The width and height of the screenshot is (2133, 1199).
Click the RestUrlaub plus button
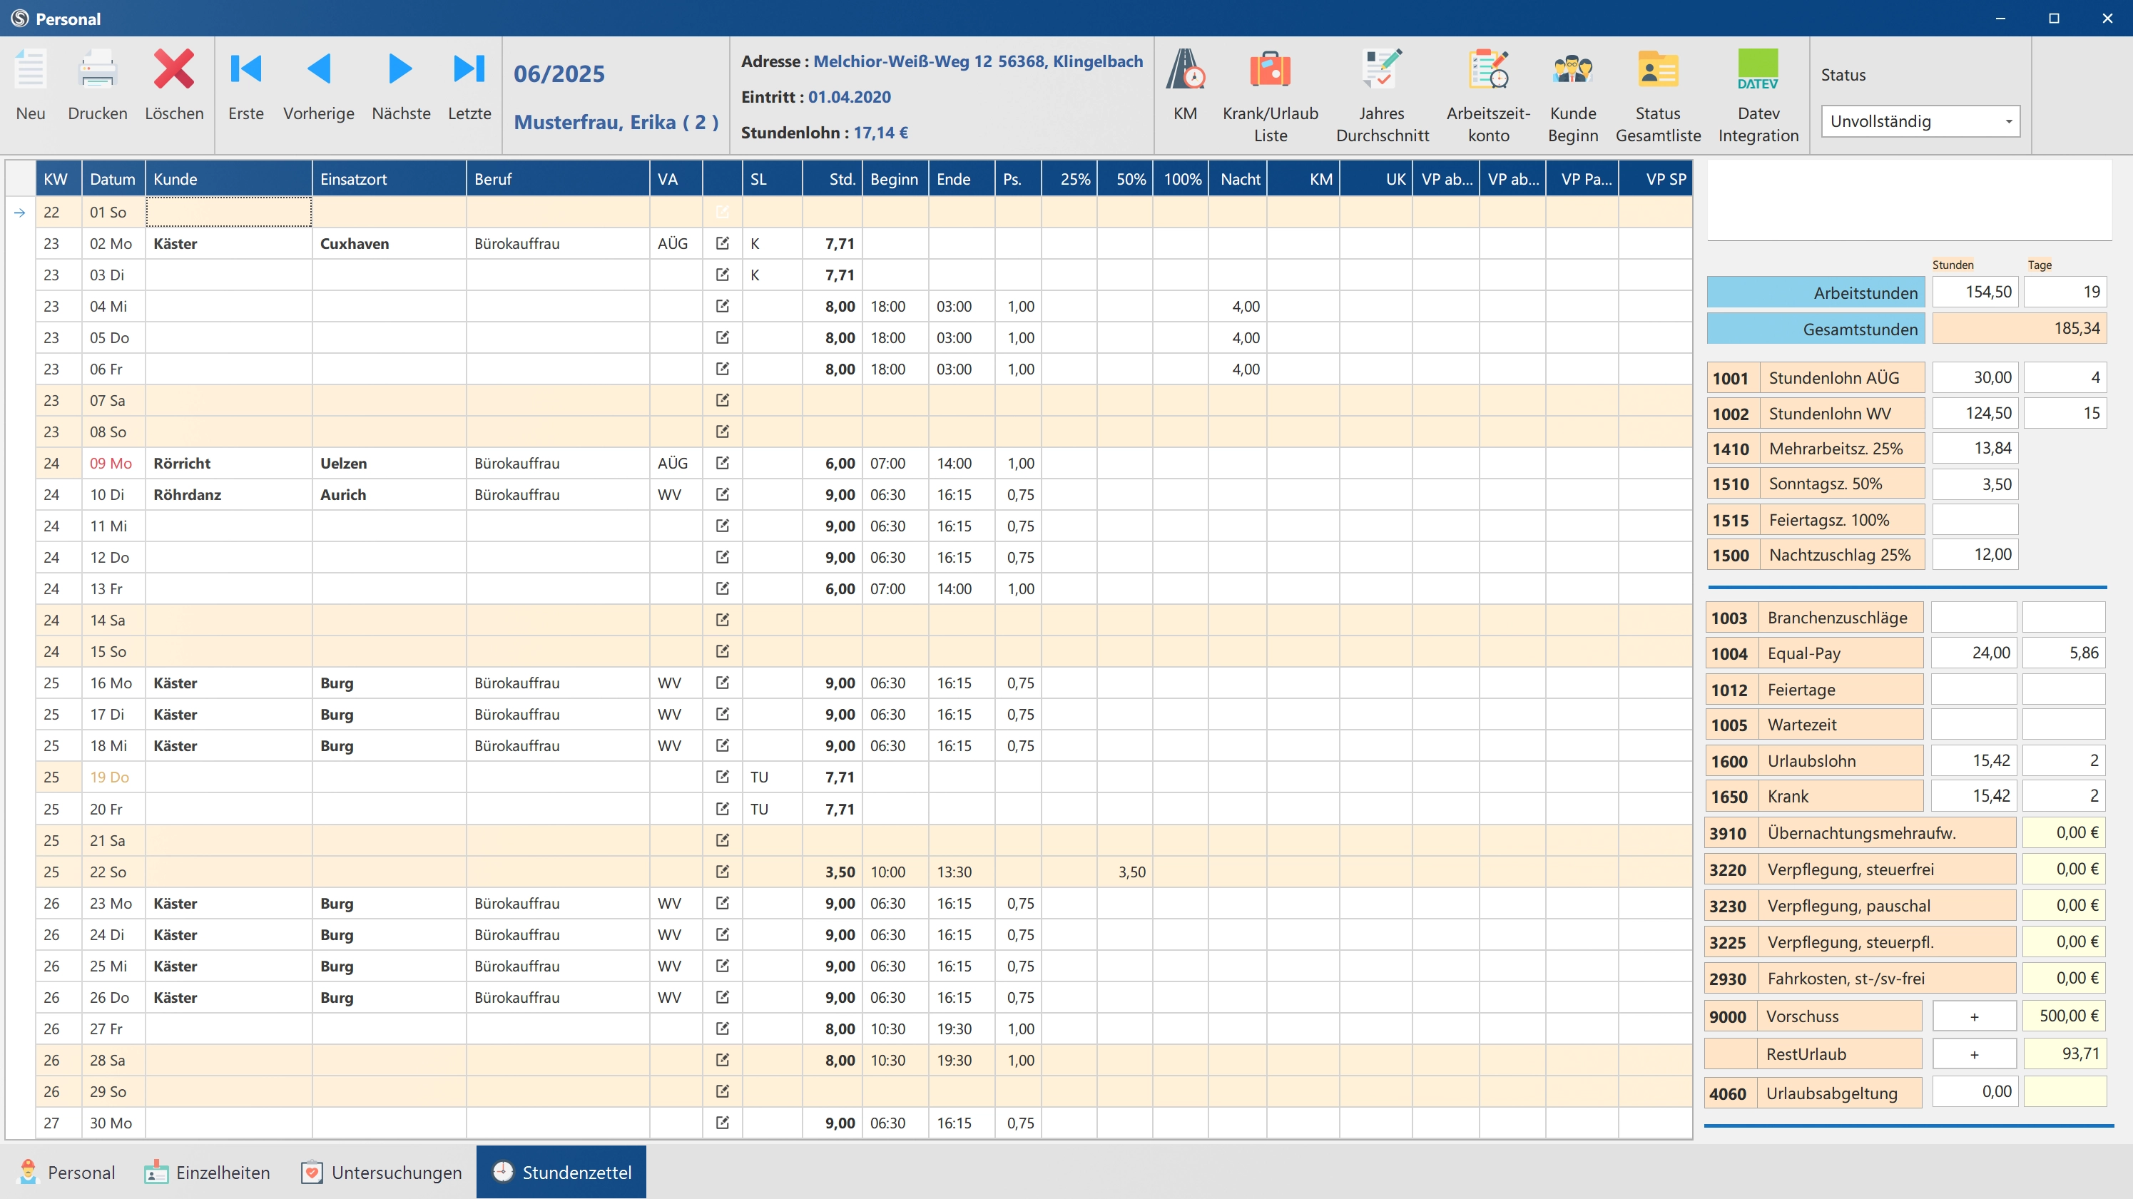click(x=1974, y=1054)
